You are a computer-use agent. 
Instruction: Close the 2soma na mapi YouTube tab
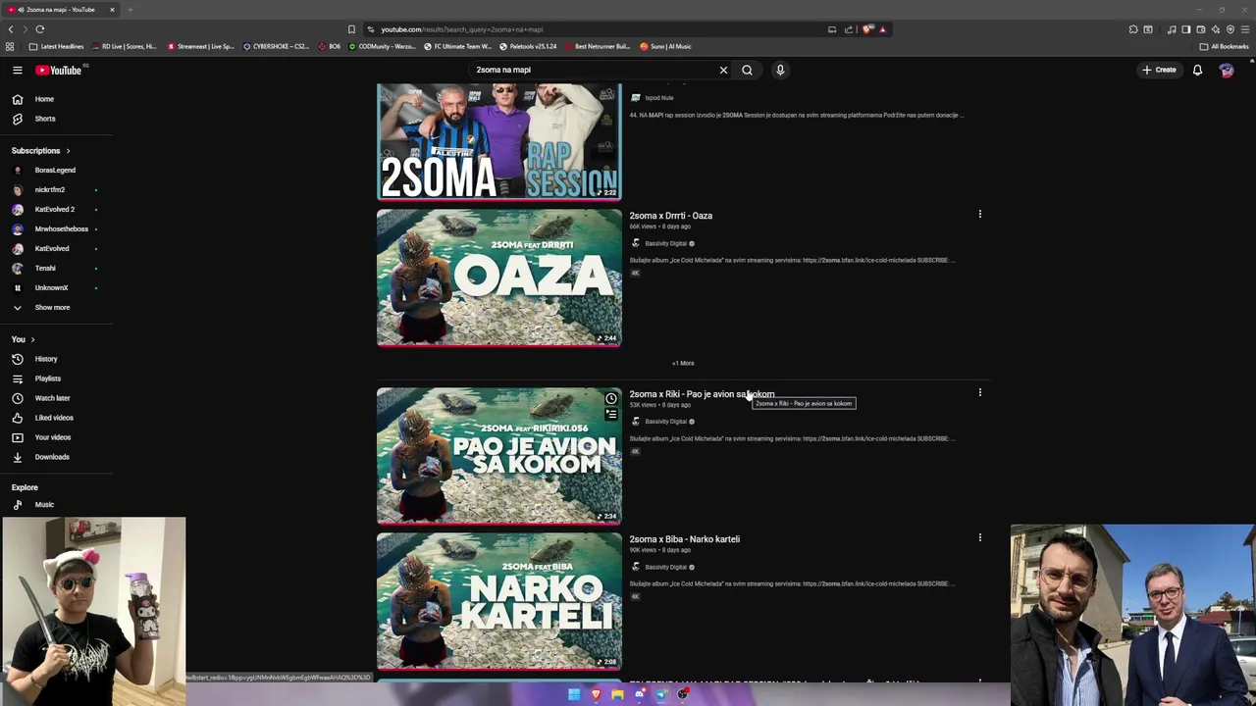112,10
